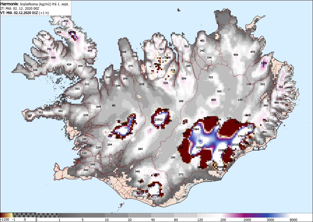
Task: Click the map value 424
Action: click(x=69, y=65)
